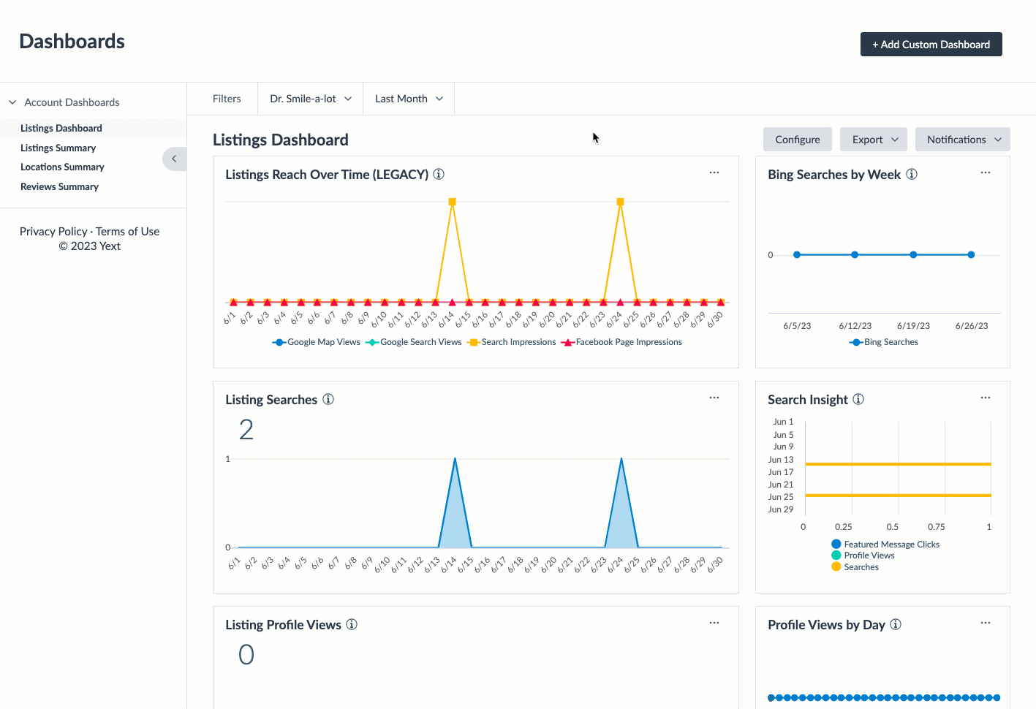1036x709 pixels.
Task: Click the 6/14 Search Impressions peak marker
Action: (x=453, y=202)
